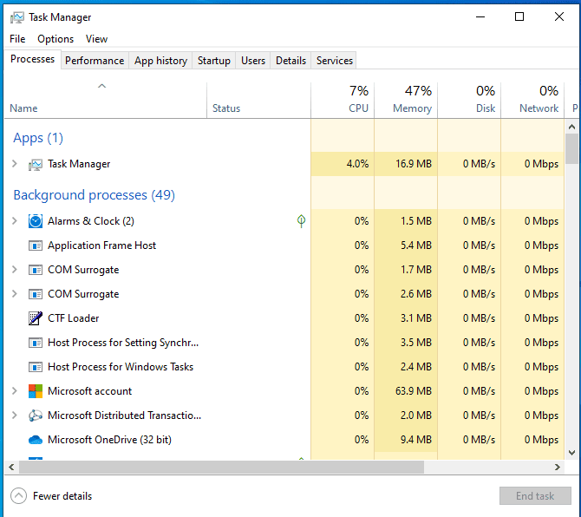
Task: Click the End task button
Action: 535,496
